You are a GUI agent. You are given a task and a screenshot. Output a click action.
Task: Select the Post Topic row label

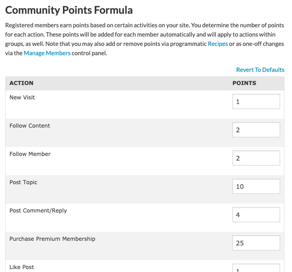coord(23,182)
